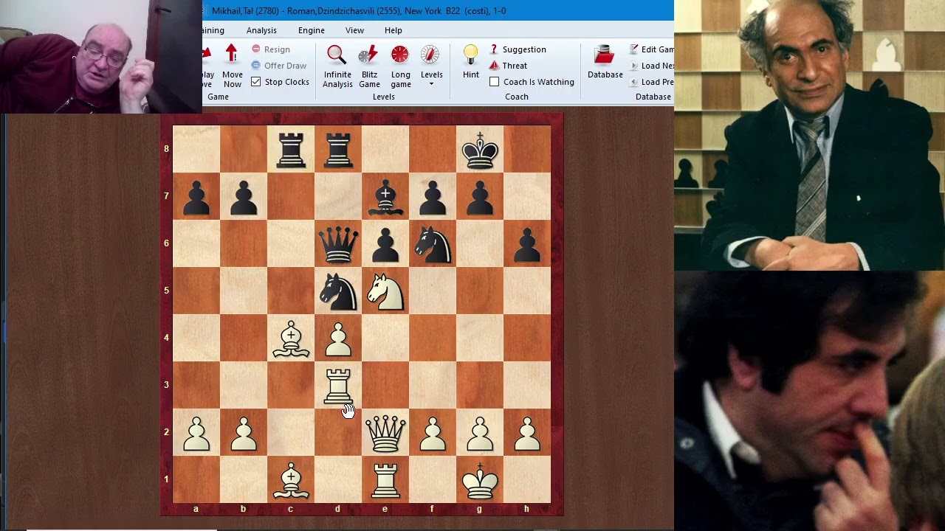Open the View ribbon tab

354,30
